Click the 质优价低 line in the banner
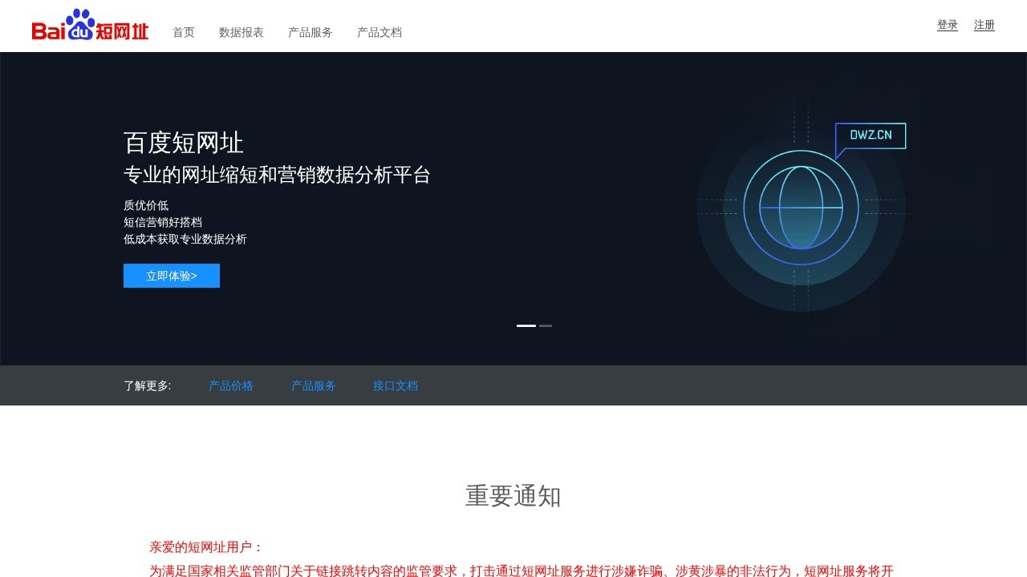The image size is (1027, 577). (146, 205)
